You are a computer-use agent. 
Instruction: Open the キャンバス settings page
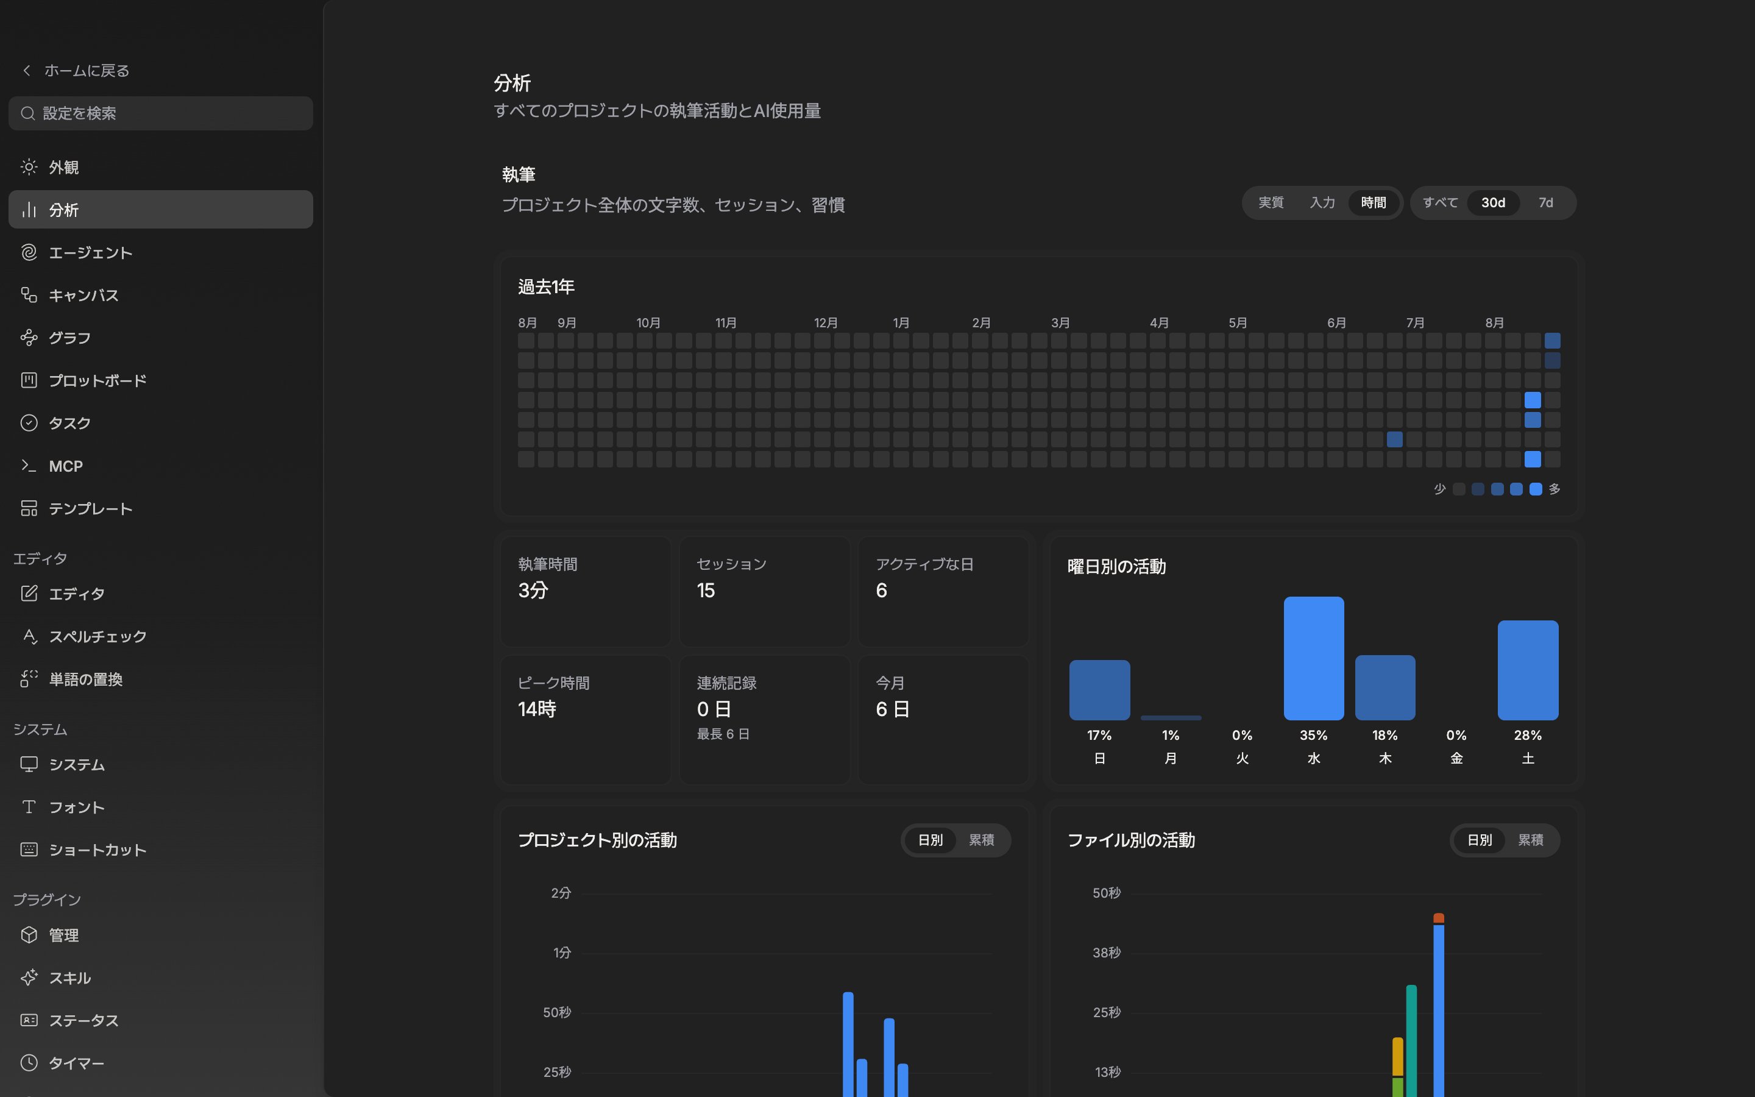point(160,294)
